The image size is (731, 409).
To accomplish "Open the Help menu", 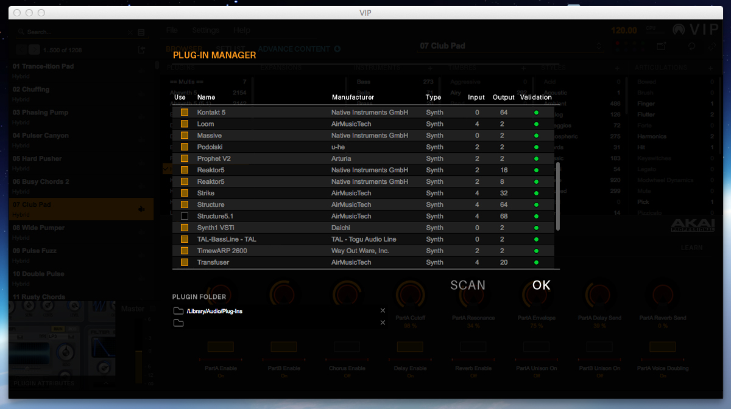I will click(x=242, y=30).
